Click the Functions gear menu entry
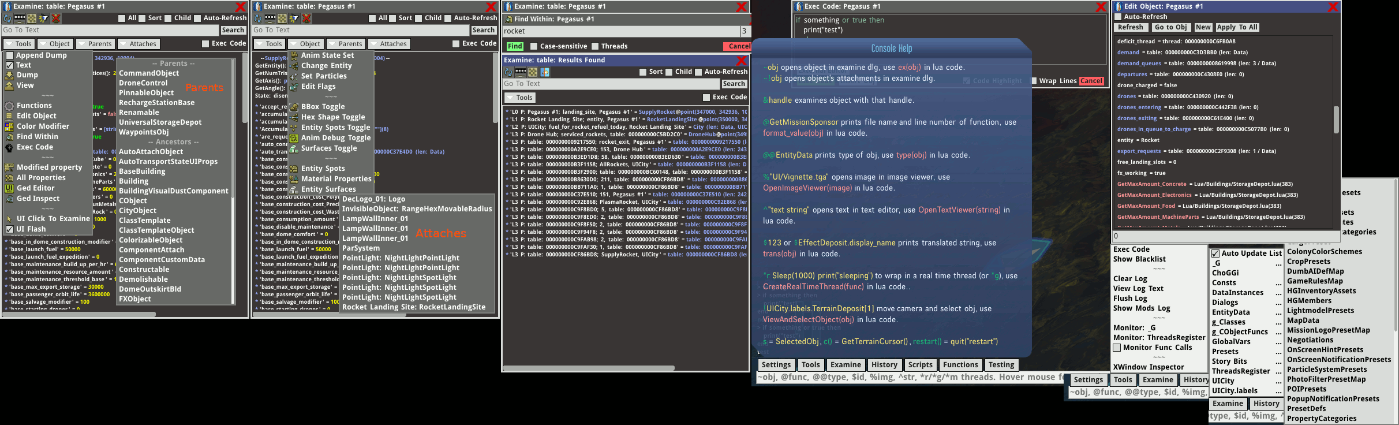Viewport: 1399px width, 425px height. click(x=33, y=106)
